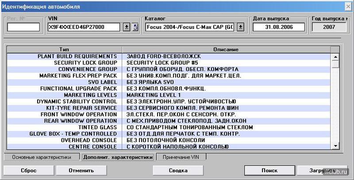Click description БЕЗ ПОТОЛОЧНОЙ КОНСОЛИ
The image size is (354, 180).
165,140
